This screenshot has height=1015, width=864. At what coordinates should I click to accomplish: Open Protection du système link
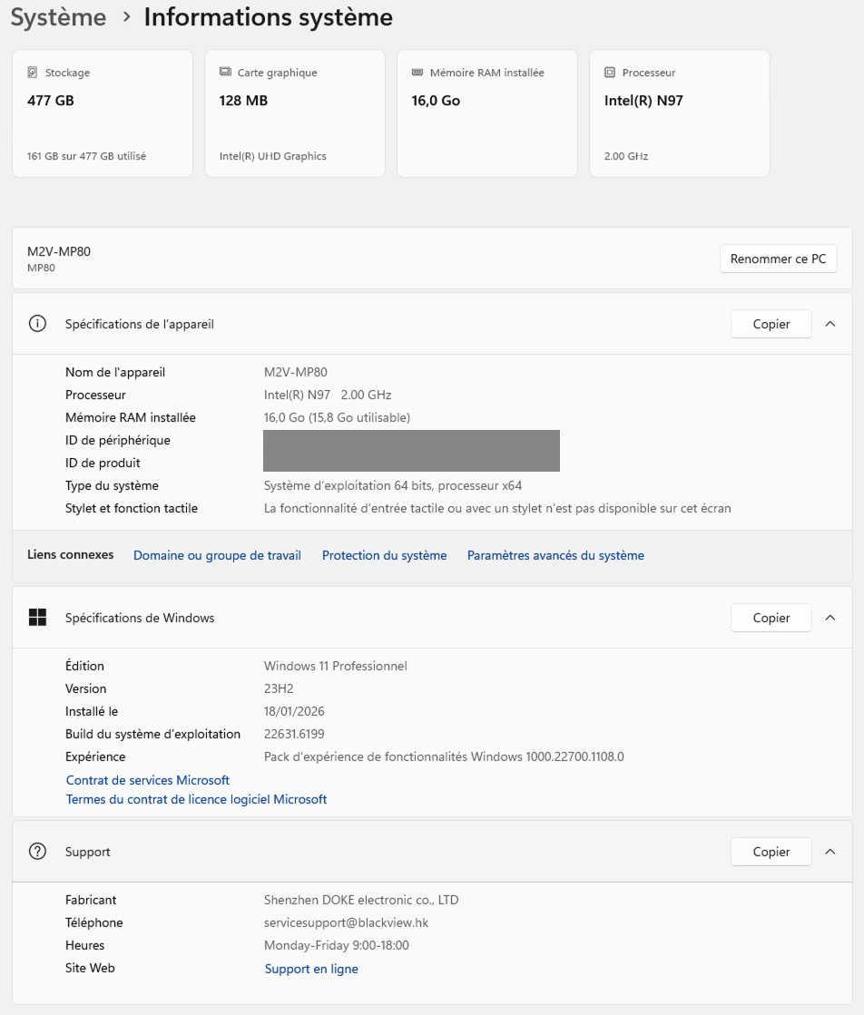[x=384, y=555]
